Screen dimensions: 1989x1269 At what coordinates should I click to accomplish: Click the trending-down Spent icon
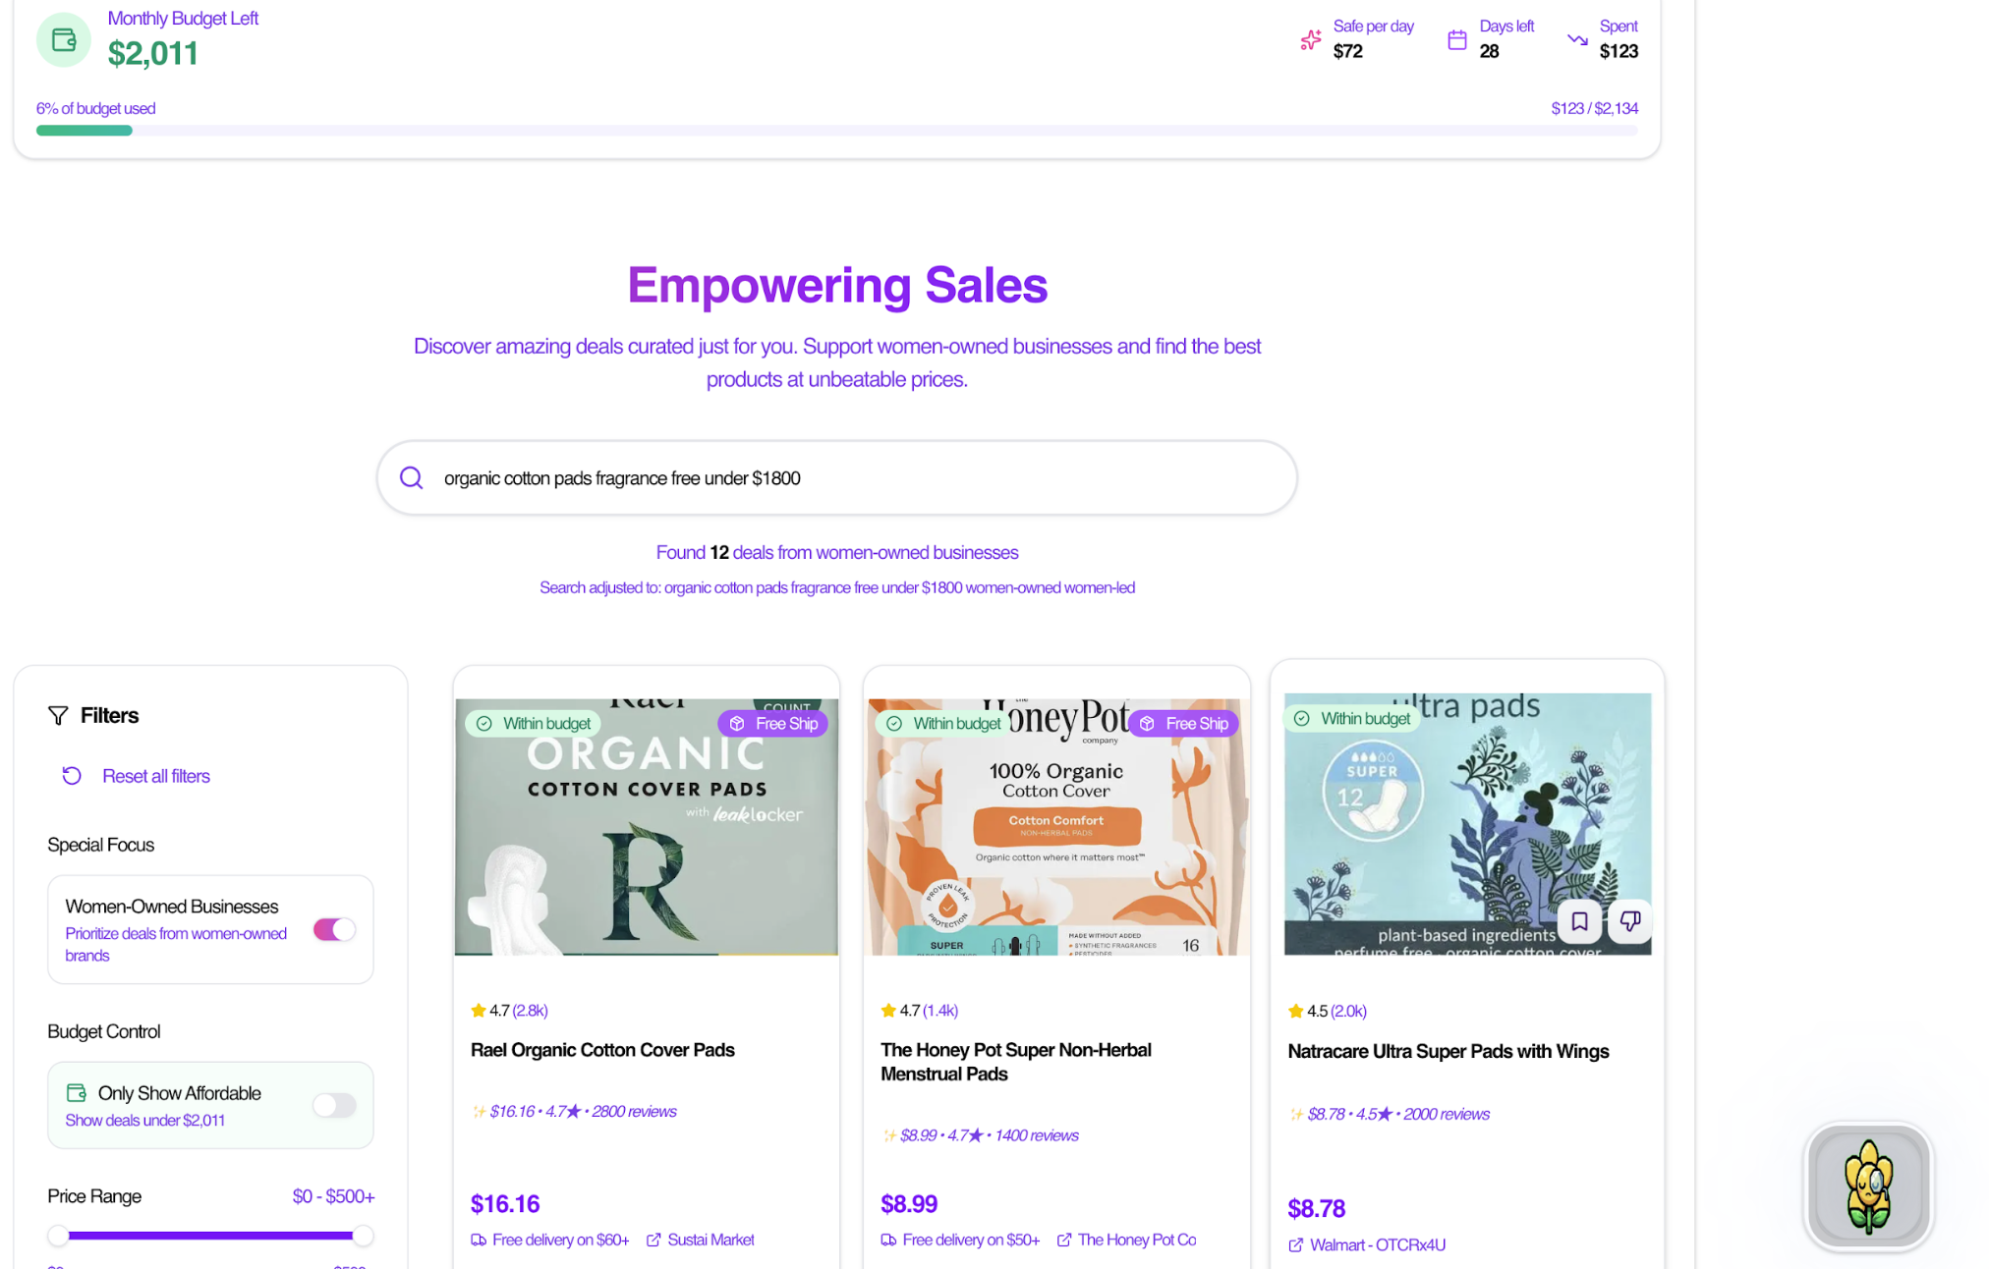(1577, 39)
